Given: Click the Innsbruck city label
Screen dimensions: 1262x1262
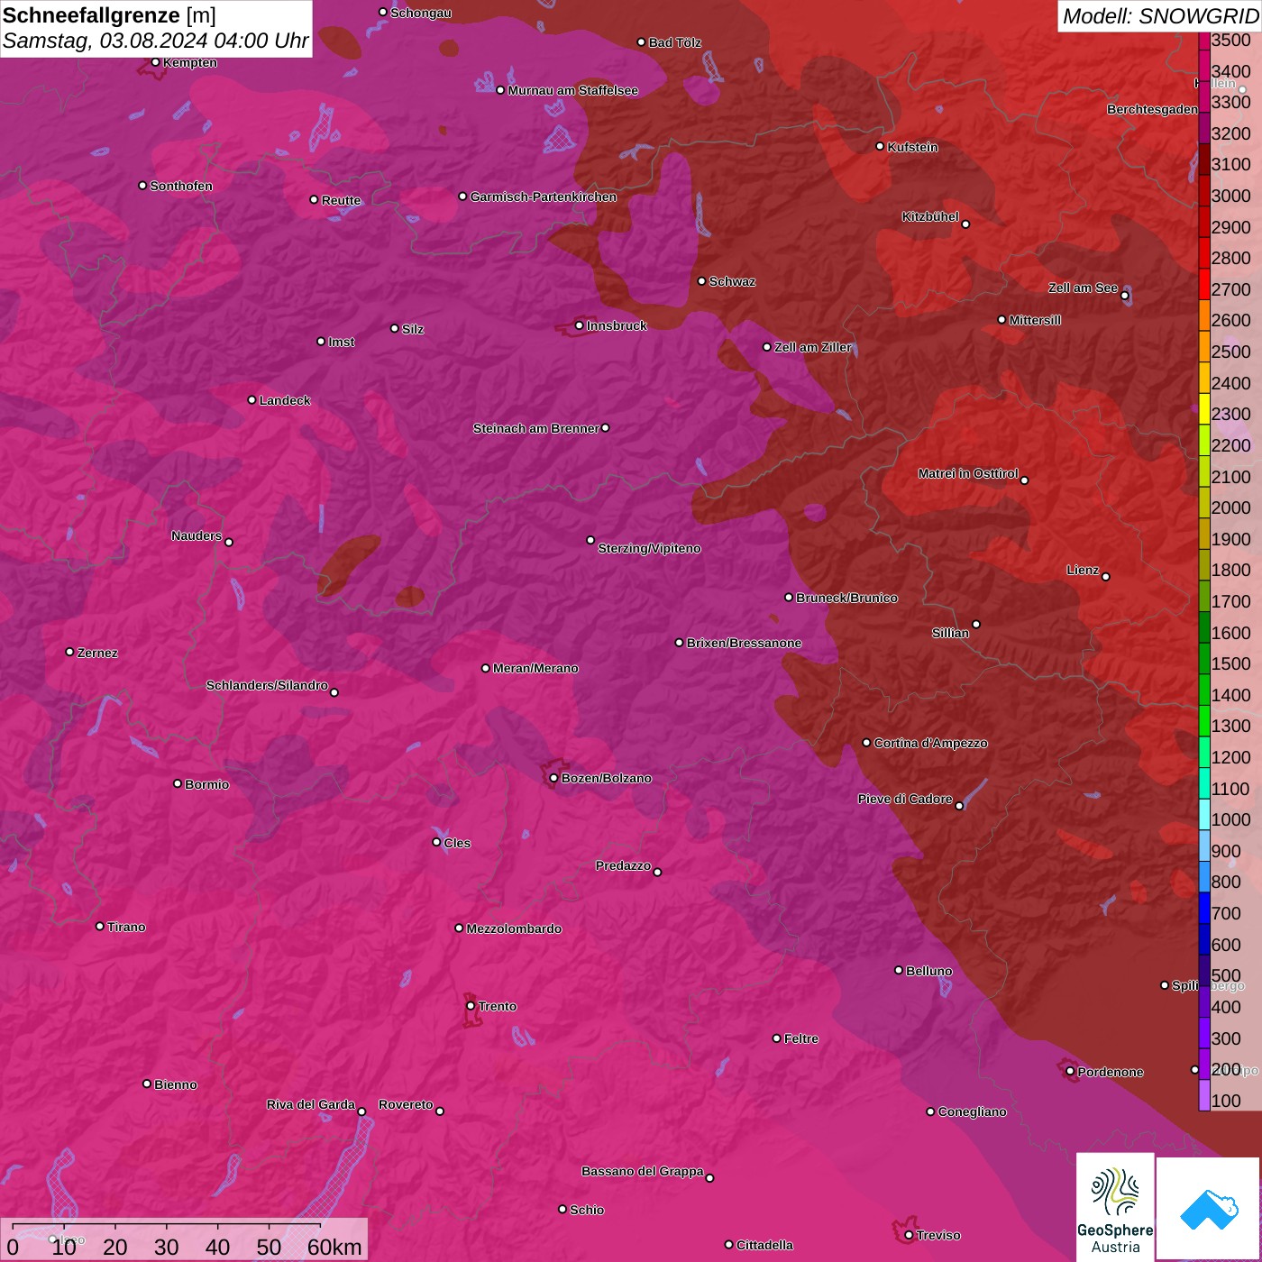Looking at the screenshot, I should (617, 325).
